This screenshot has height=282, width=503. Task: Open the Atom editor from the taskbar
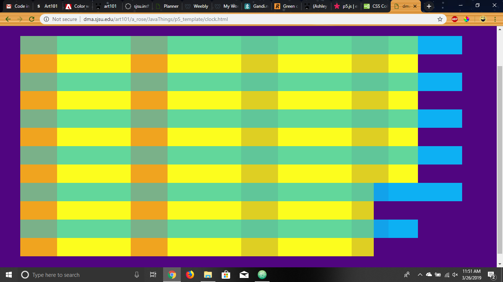(262, 275)
